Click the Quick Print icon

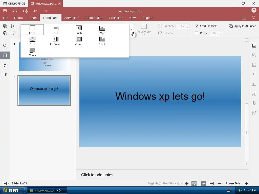point(25,11)
